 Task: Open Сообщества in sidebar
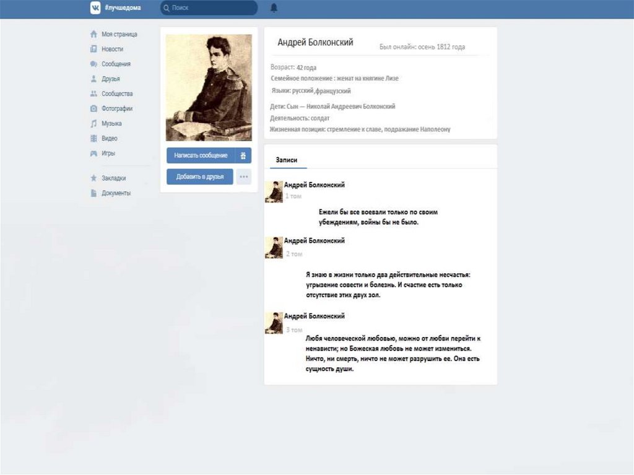pos(117,94)
